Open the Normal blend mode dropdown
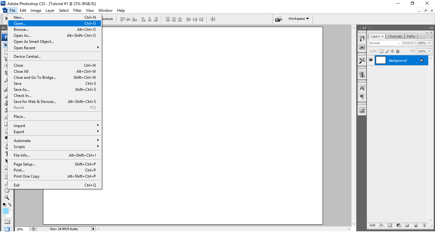 coord(385,43)
